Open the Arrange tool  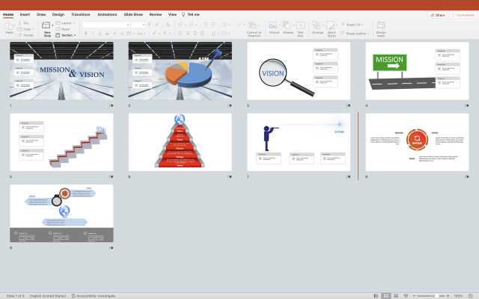(317, 27)
